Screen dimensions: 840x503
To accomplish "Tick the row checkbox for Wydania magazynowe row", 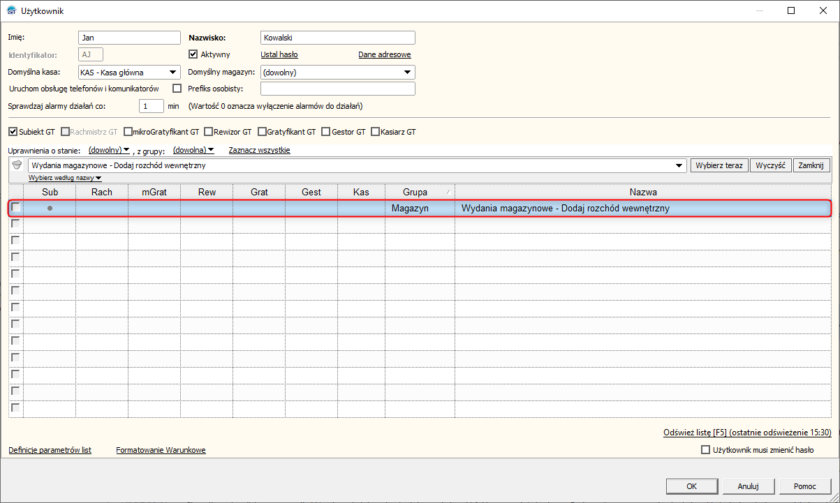I will [x=15, y=207].
